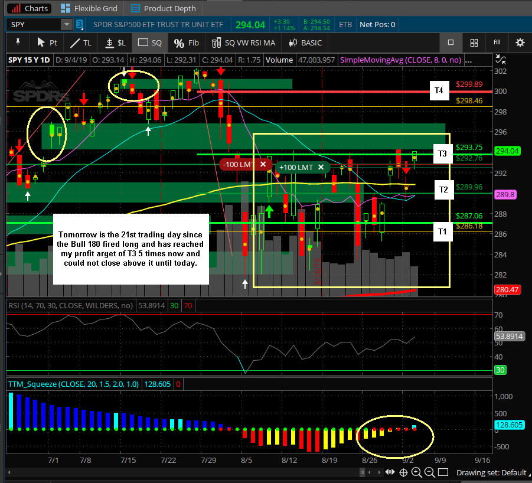The height and width of the screenshot is (483, 532).
Task: Click the small left arrow in bottom scrollbar
Action: (x=370, y=472)
